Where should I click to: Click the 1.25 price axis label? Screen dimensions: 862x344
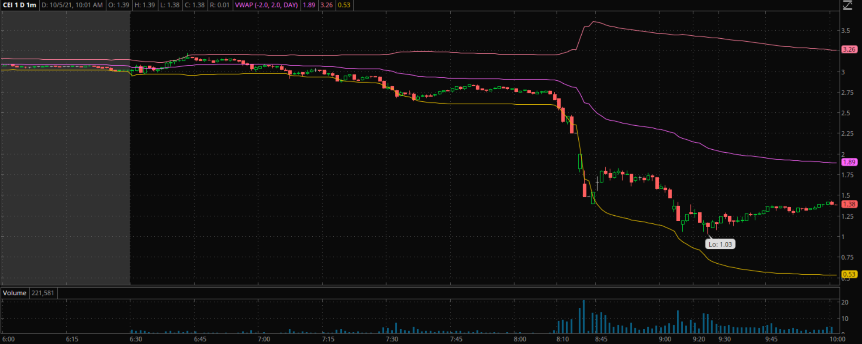coord(847,216)
